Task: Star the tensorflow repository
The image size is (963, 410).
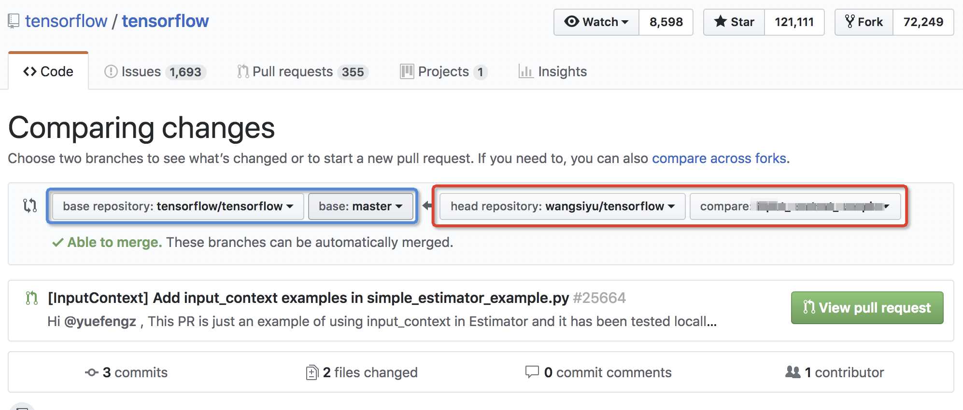Action: 734,22
